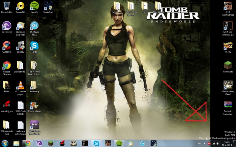Screen dimensions: 236x147
Task: Click the SpeedFan taskbar icon
Action: click(153, 143)
